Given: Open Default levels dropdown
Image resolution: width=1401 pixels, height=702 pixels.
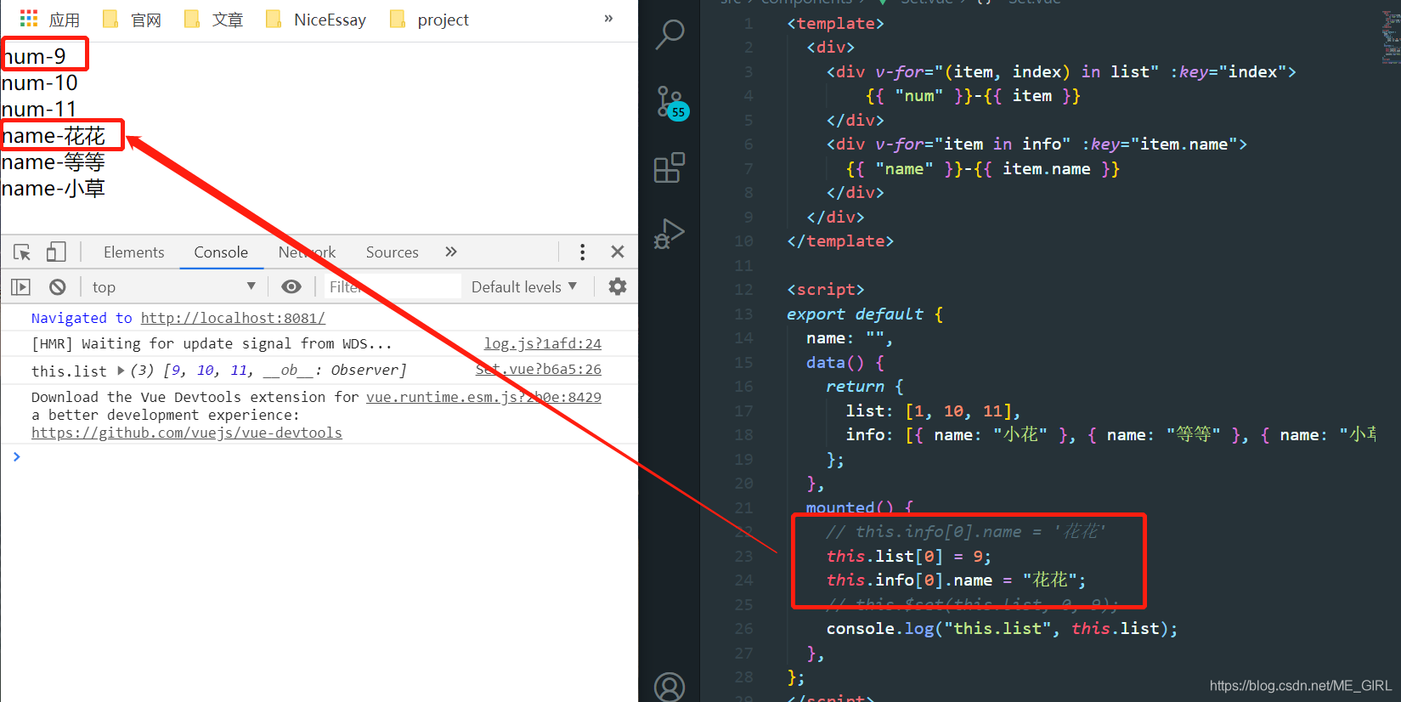Looking at the screenshot, I should 524,287.
